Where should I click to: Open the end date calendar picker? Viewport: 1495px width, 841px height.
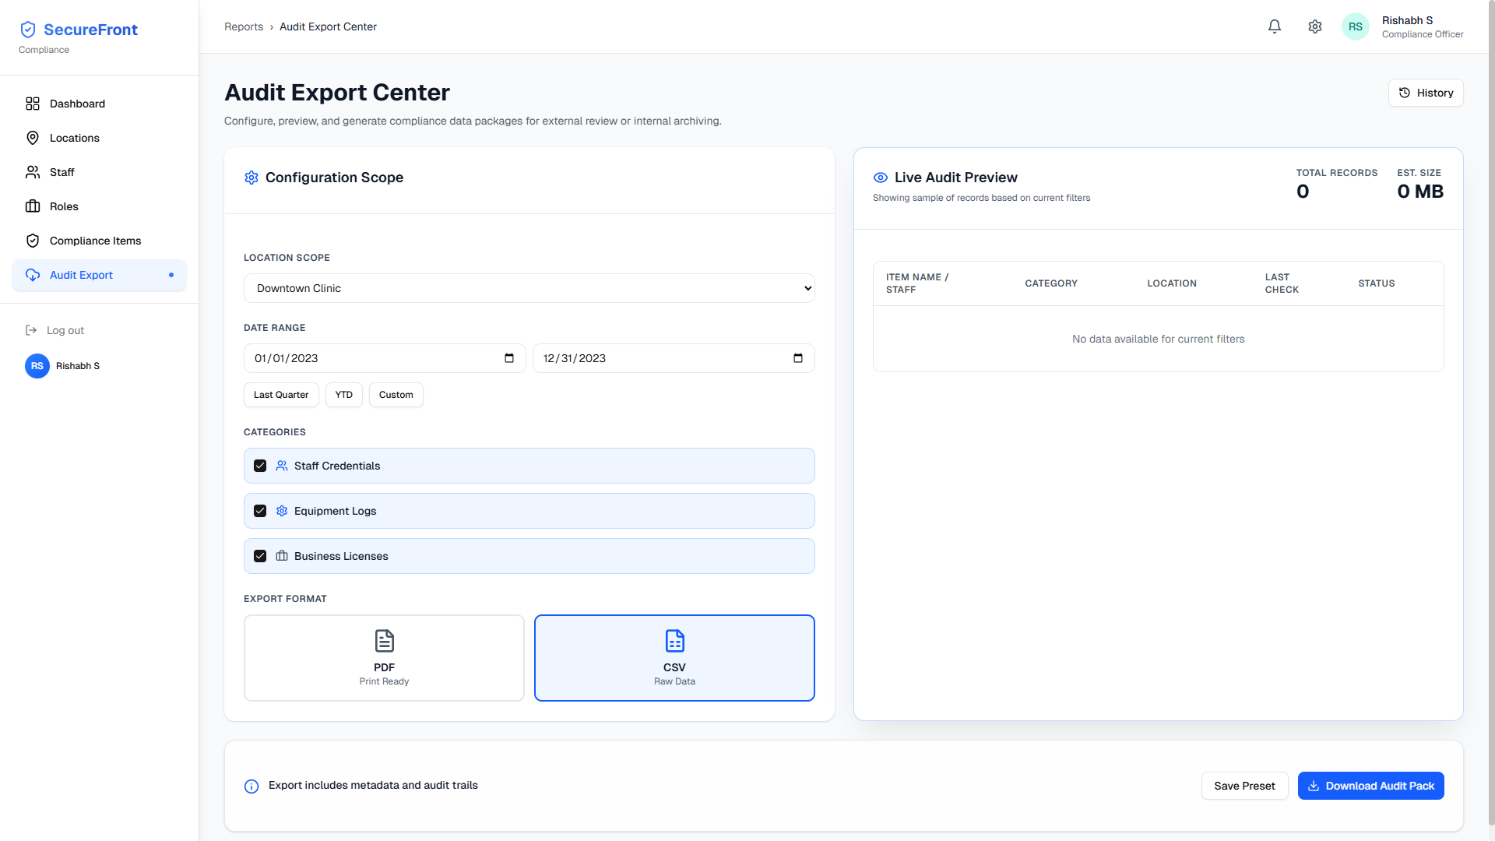click(798, 358)
